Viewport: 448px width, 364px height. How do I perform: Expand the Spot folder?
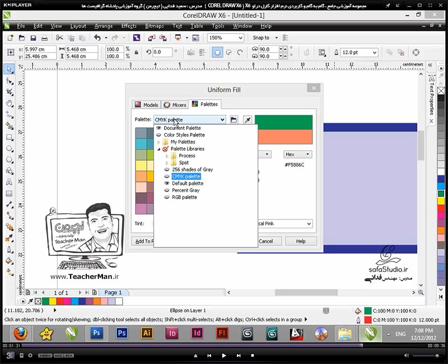coord(167,163)
